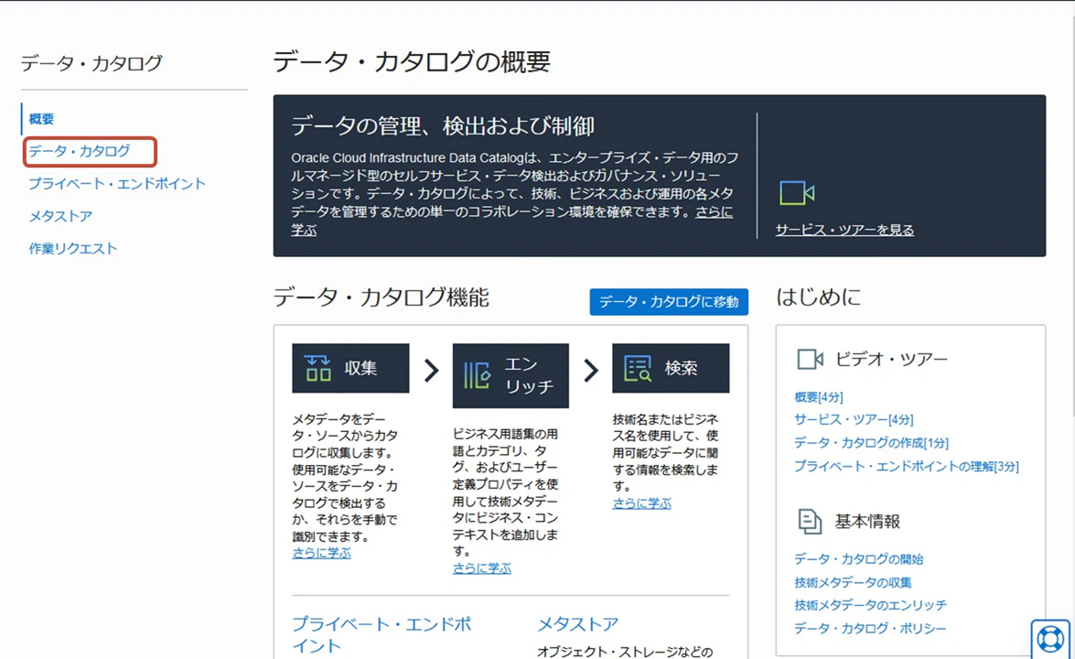Open さらに学ぶ link under 検索 description

(x=641, y=503)
